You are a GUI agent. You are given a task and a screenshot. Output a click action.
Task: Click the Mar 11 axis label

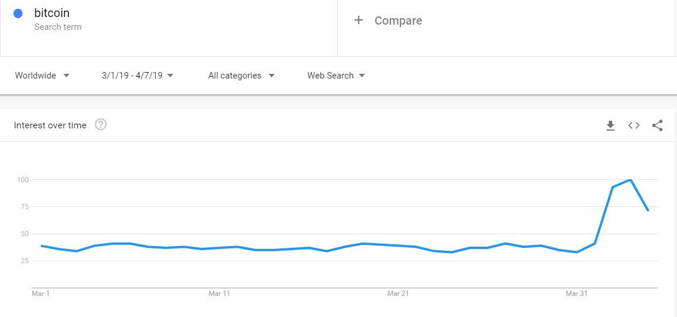coord(219,294)
